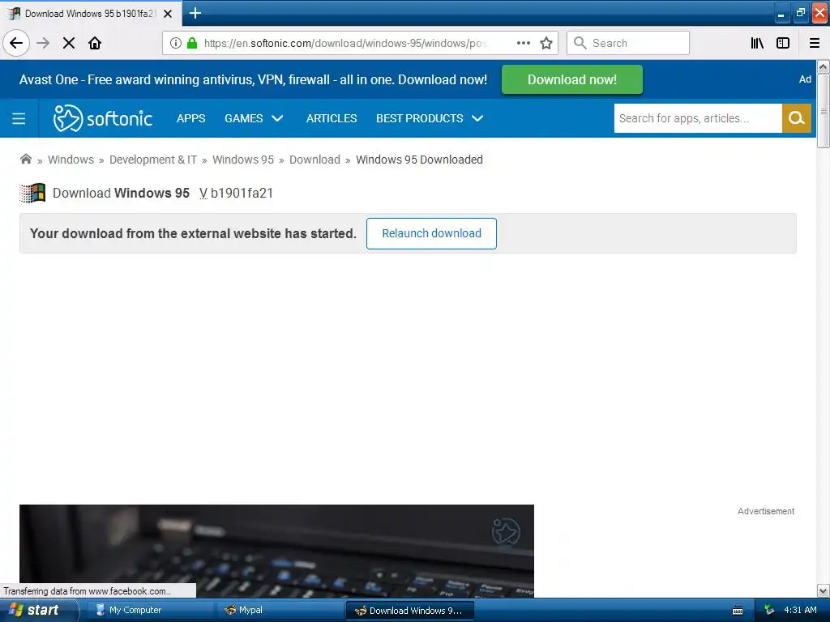830x622 pixels.
Task: Click the vertical scrollbar thumb
Action: point(823,111)
